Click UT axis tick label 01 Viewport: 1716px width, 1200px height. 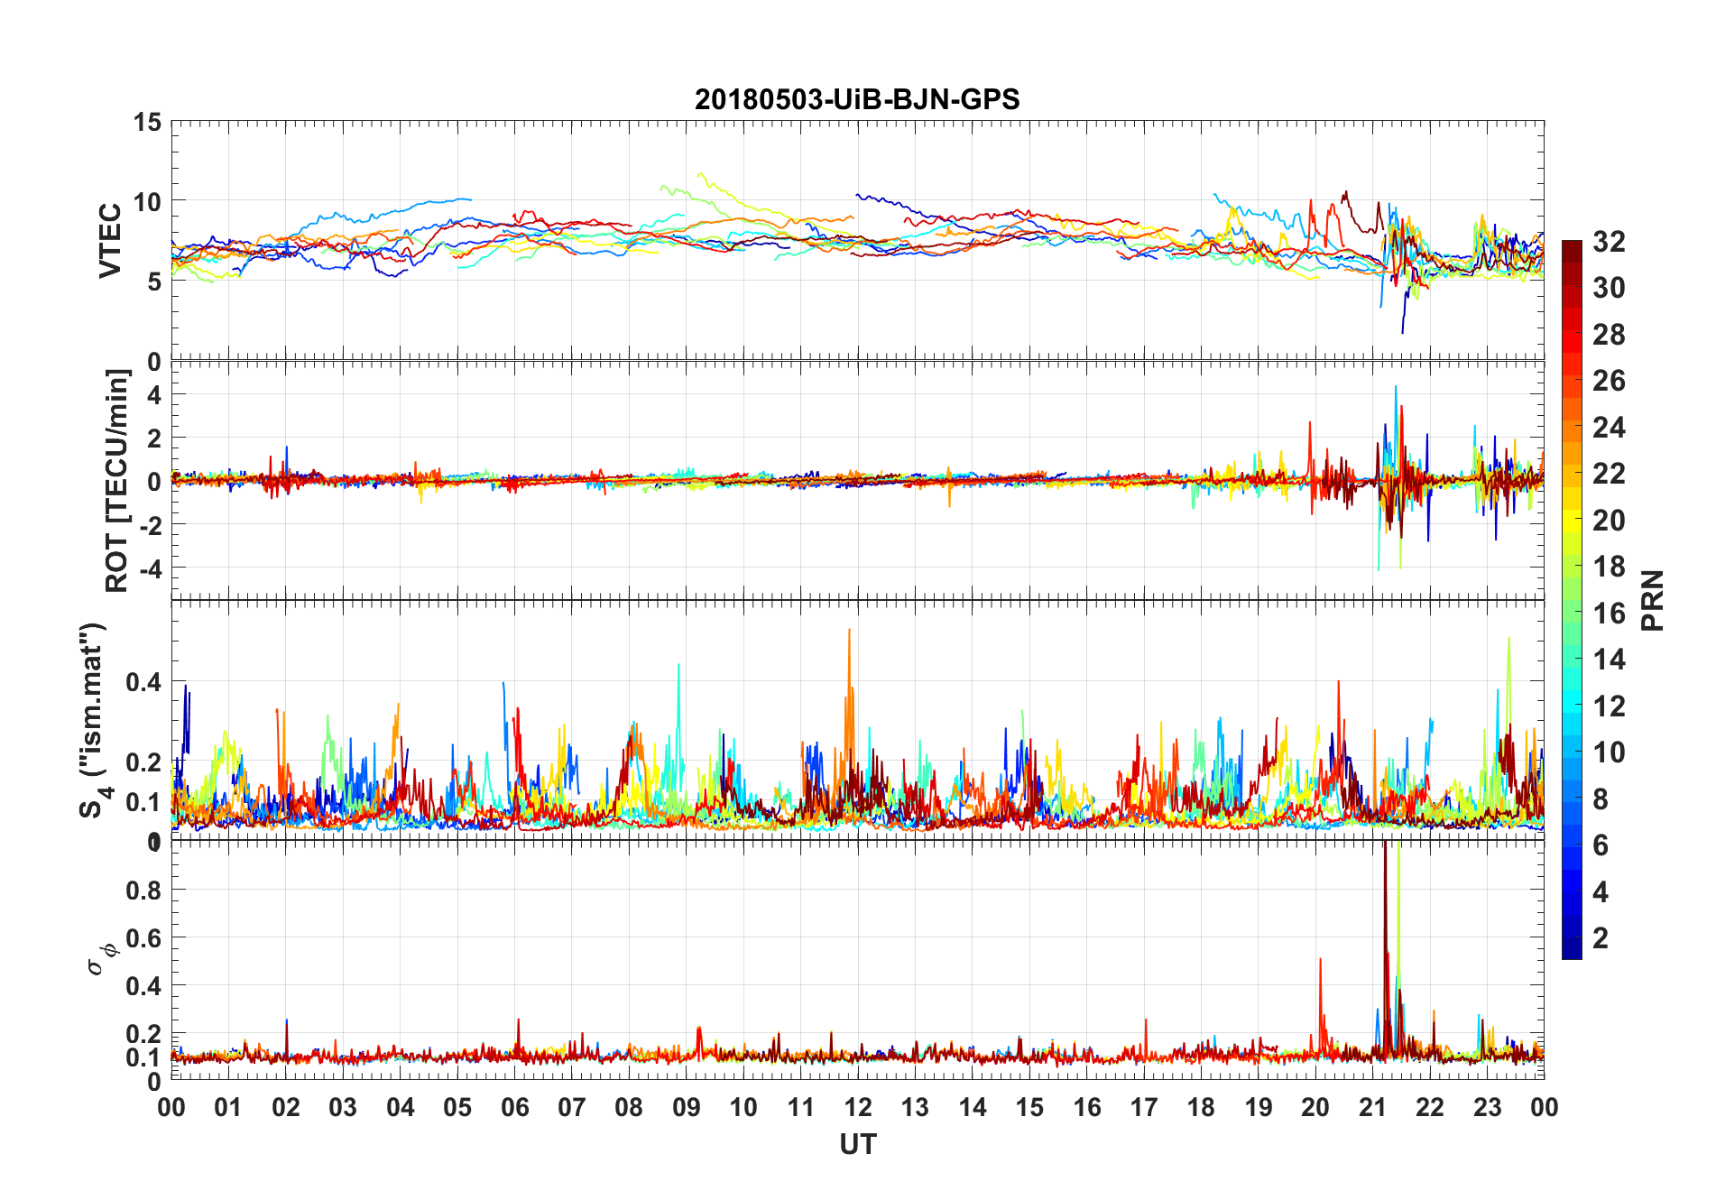coord(228,1107)
